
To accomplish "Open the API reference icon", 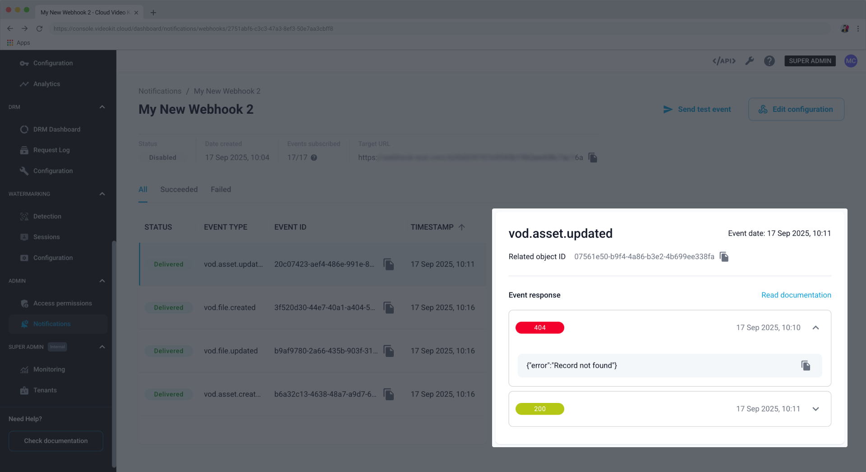I will coord(723,61).
